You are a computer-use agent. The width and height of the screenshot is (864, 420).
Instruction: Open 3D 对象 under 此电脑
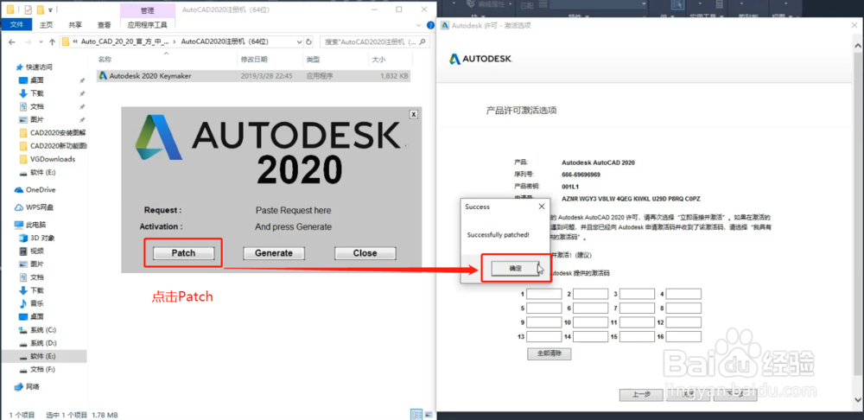click(x=41, y=239)
